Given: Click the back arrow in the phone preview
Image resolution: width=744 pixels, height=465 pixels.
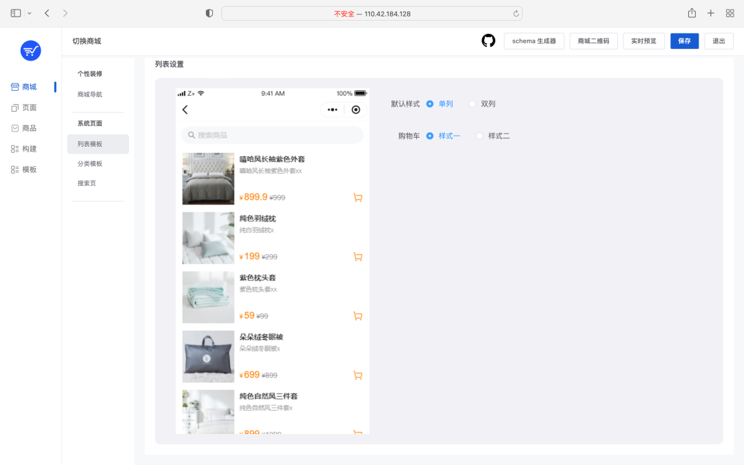Looking at the screenshot, I should pos(185,110).
